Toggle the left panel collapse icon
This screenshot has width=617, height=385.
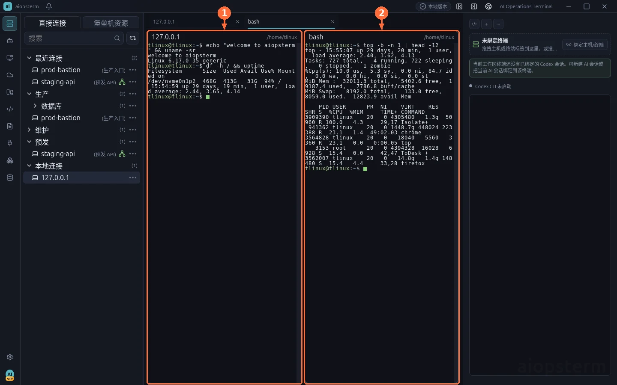point(459,6)
